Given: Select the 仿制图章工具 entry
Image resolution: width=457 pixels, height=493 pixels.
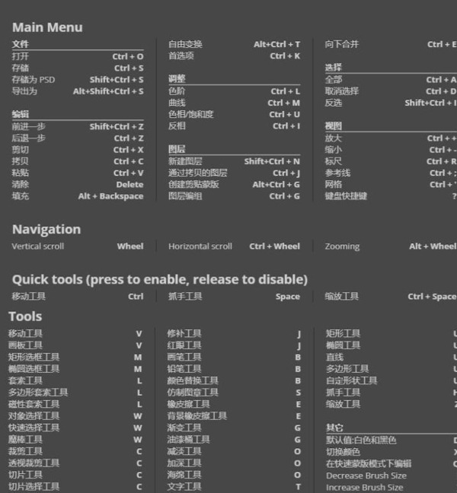Looking at the screenshot, I should click(x=193, y=392).
